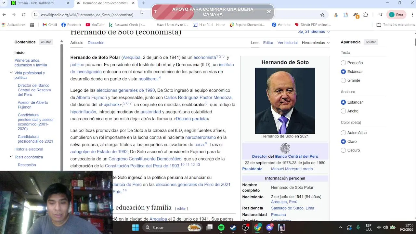Viewport: 416px width, 234px height.
Task: Click the Chrome profile Error button
Action: tap(396, 15)
